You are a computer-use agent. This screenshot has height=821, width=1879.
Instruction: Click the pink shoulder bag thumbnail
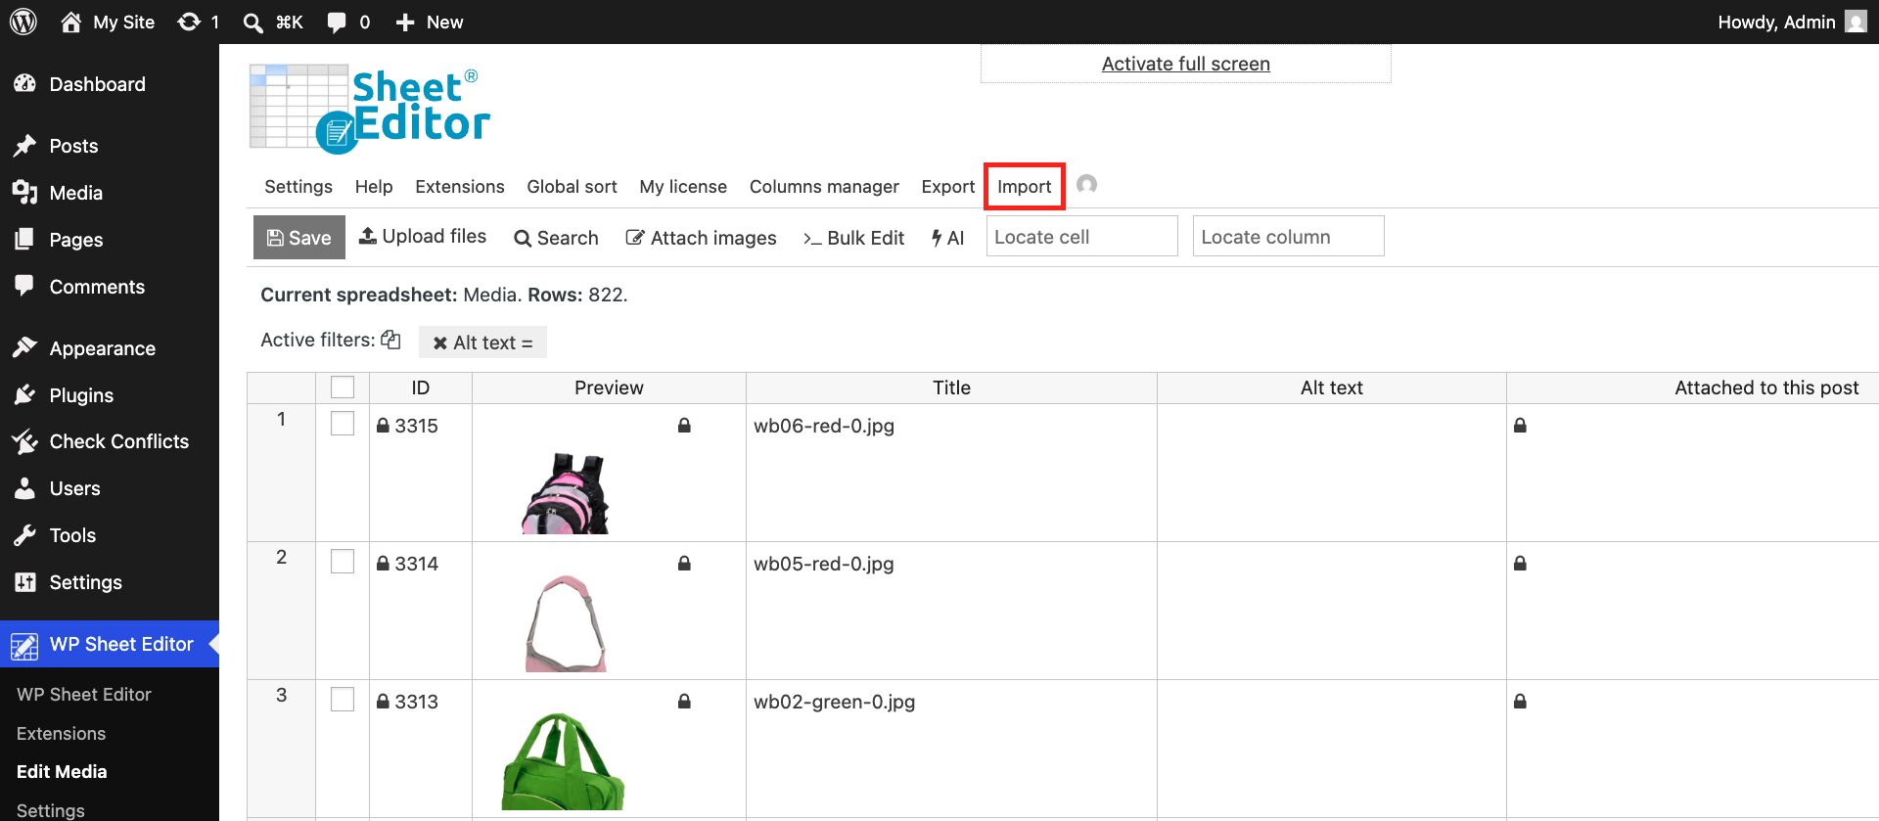(566, 624)
